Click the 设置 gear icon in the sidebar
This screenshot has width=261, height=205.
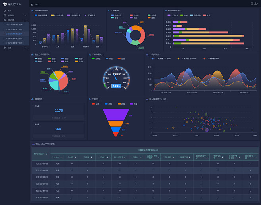tap(4, 48)
